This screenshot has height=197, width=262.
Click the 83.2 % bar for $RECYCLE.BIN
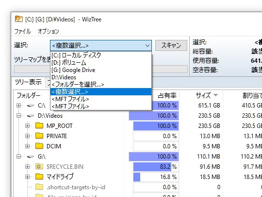tap(156, 167)
